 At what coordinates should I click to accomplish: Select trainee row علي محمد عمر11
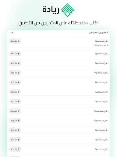pos(58,101)
